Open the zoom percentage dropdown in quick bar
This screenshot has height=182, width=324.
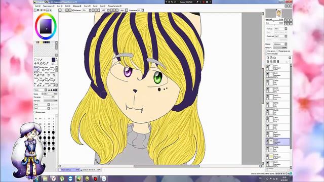coord(90,10)
